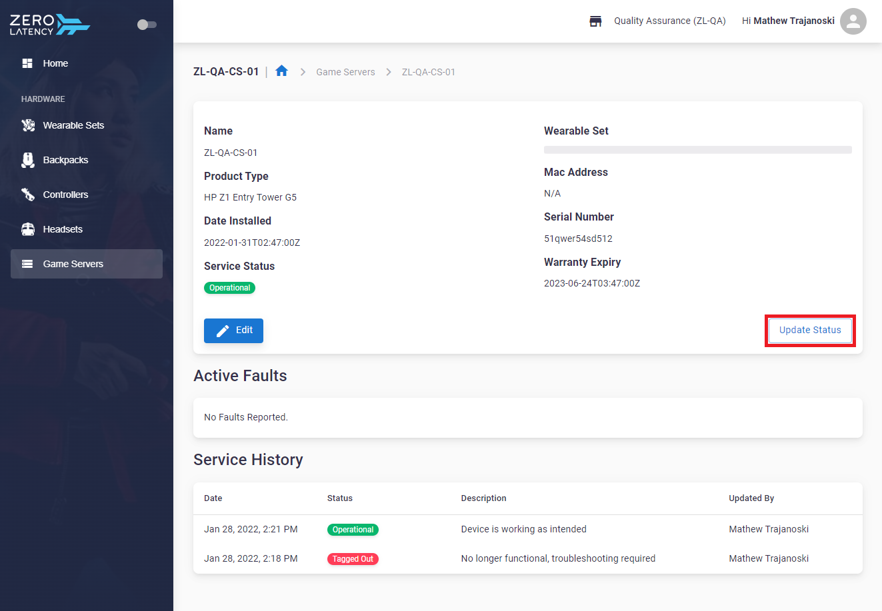Open the user avatar profile icon
Viewport: 882px width, 611px height.
tap(853, 21)
